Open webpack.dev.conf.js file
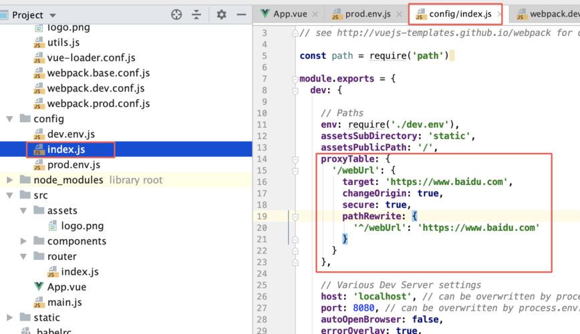580x334 pixels. pos(96,88)
